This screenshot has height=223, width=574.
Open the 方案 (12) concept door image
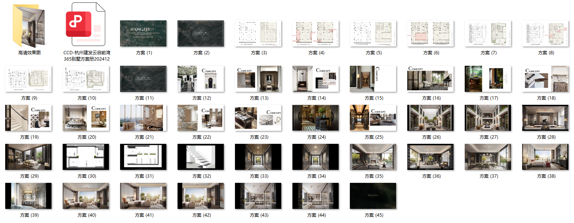(201, 79)
